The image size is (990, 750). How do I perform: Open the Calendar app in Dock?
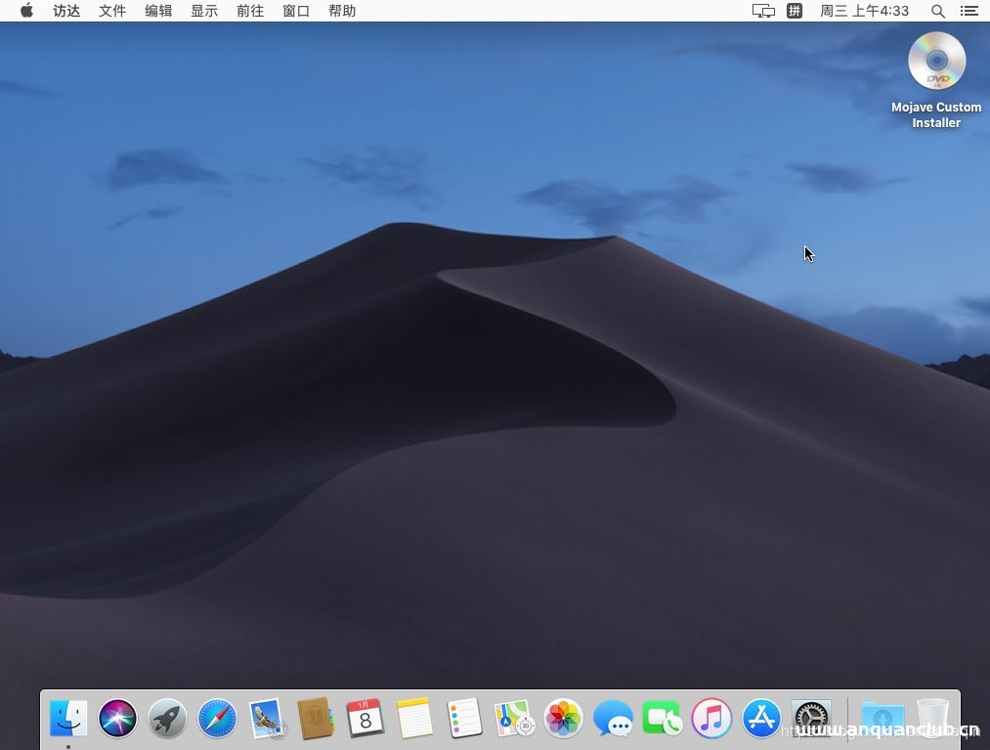coord(366,719)
